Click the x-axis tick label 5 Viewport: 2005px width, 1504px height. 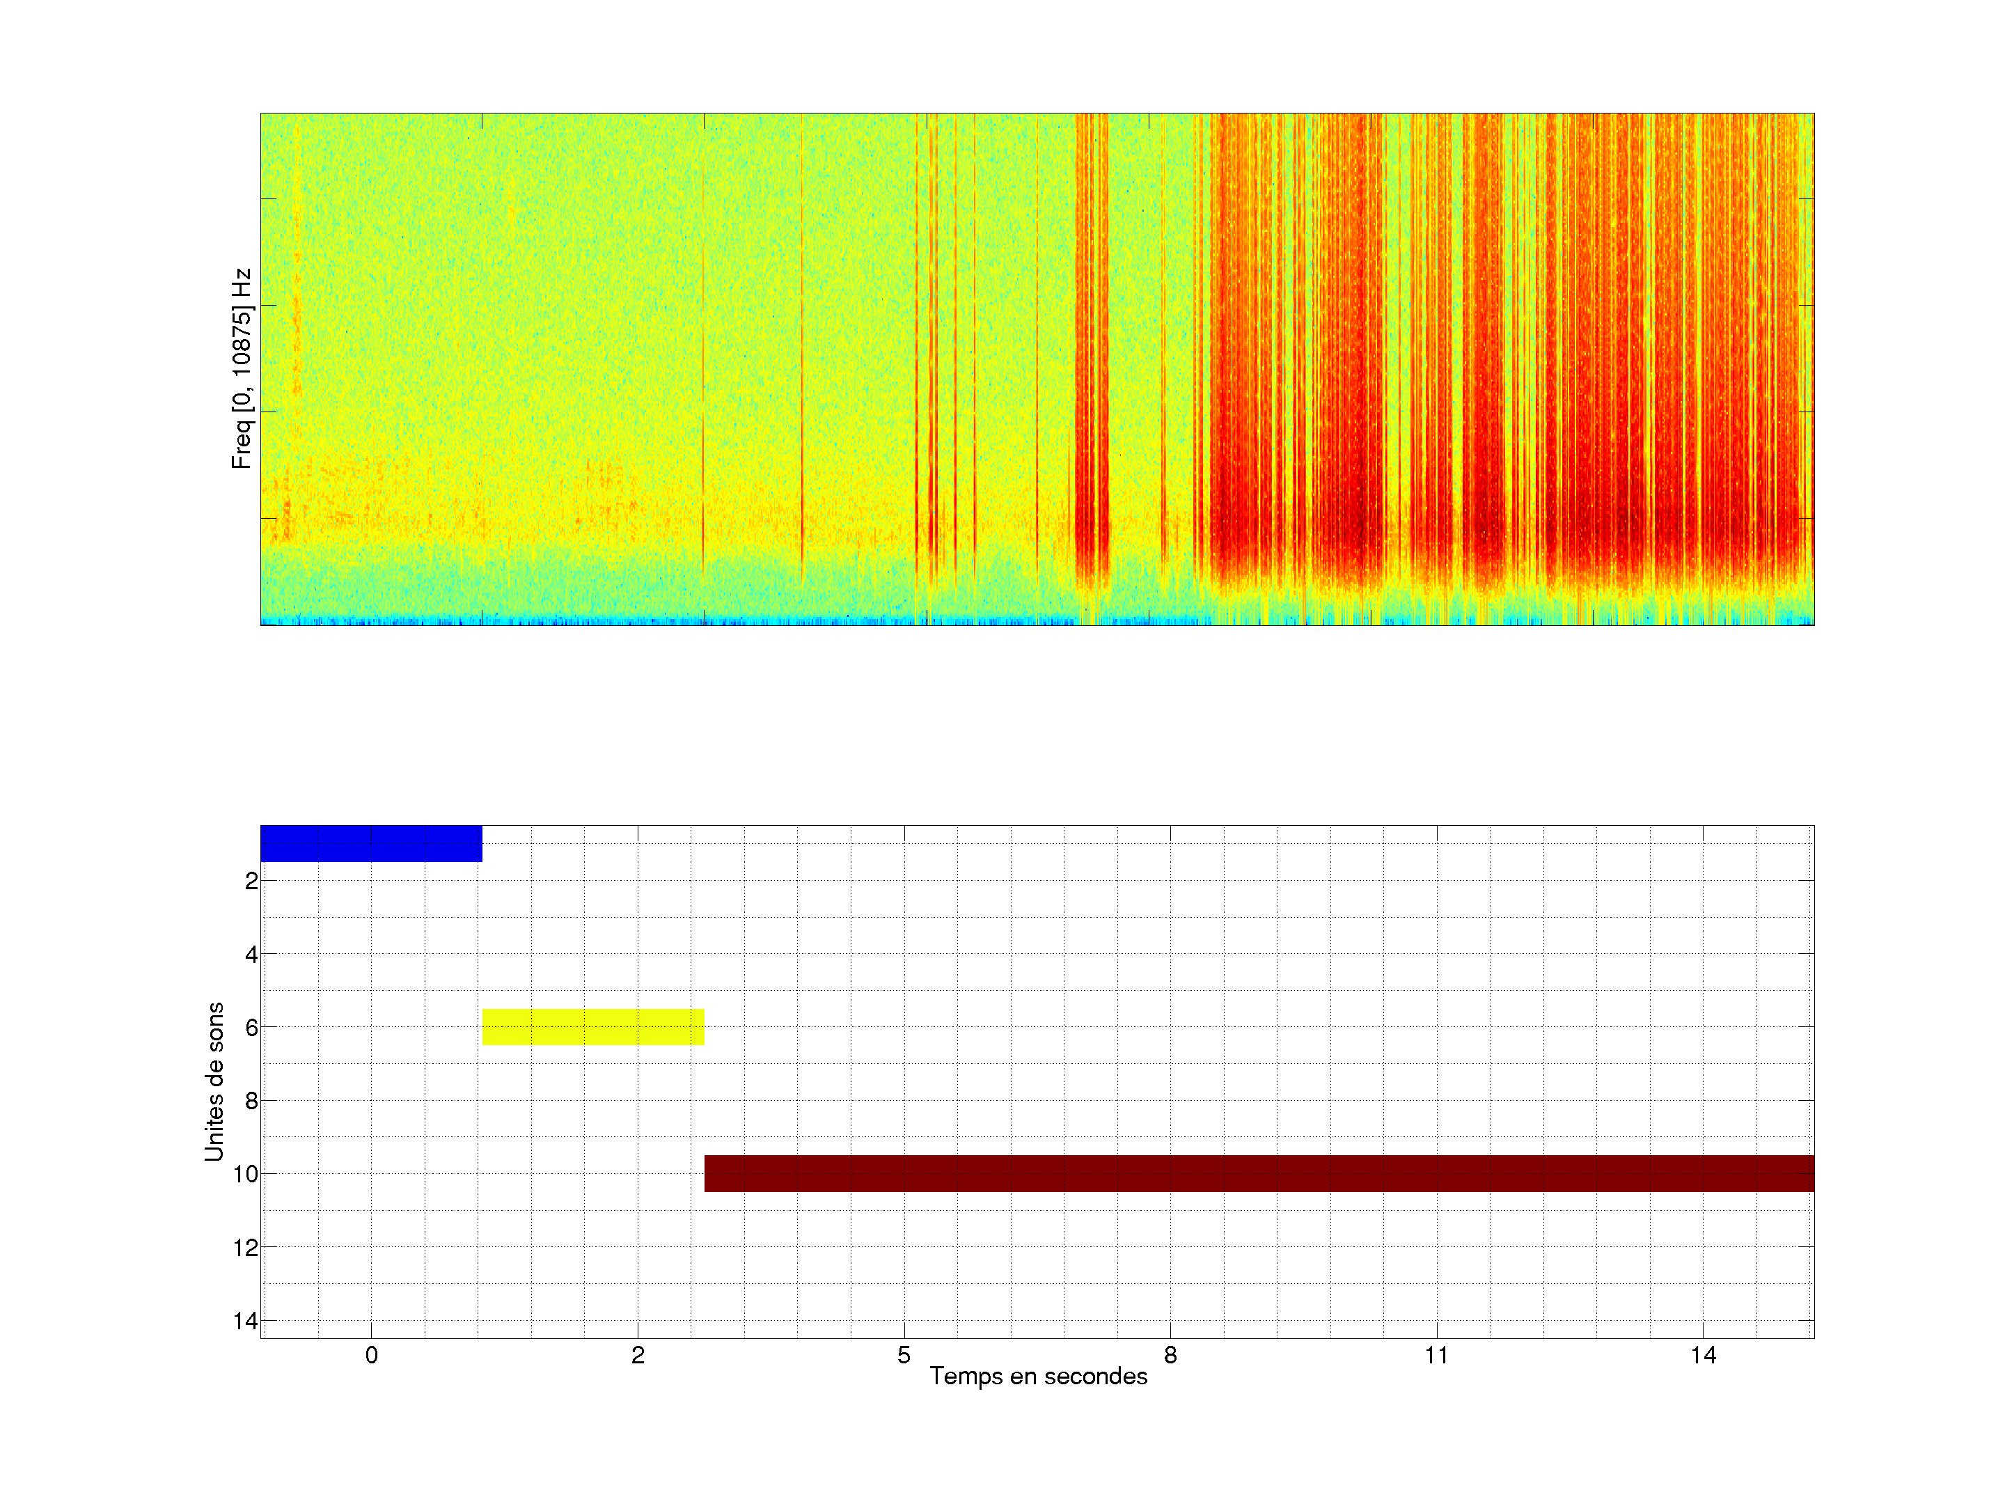[x=904, y=1355]
